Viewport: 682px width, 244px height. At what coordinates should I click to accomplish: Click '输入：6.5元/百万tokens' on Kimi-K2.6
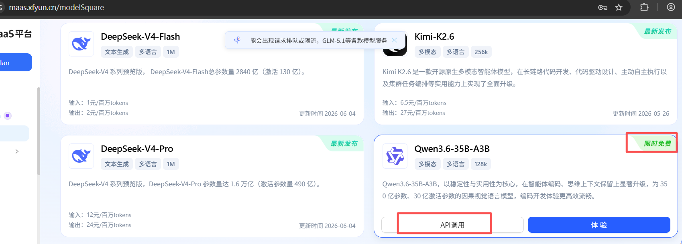click(x=414, y=103)
